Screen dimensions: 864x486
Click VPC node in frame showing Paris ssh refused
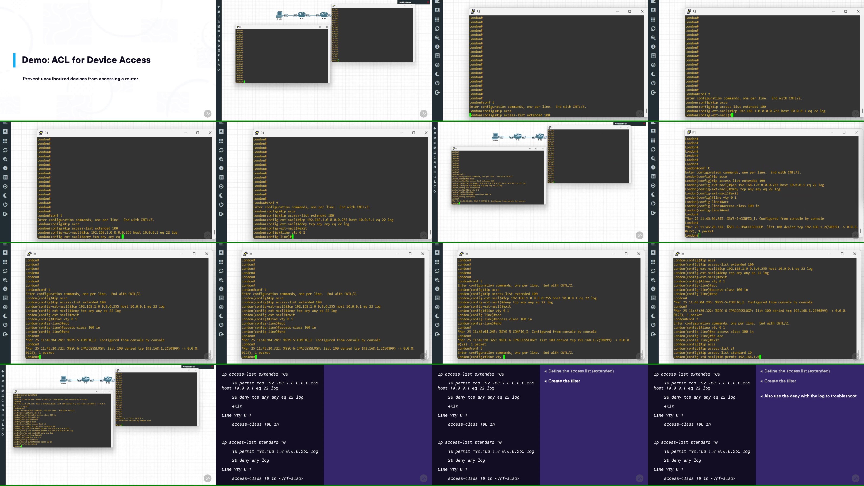pos(63,380)
